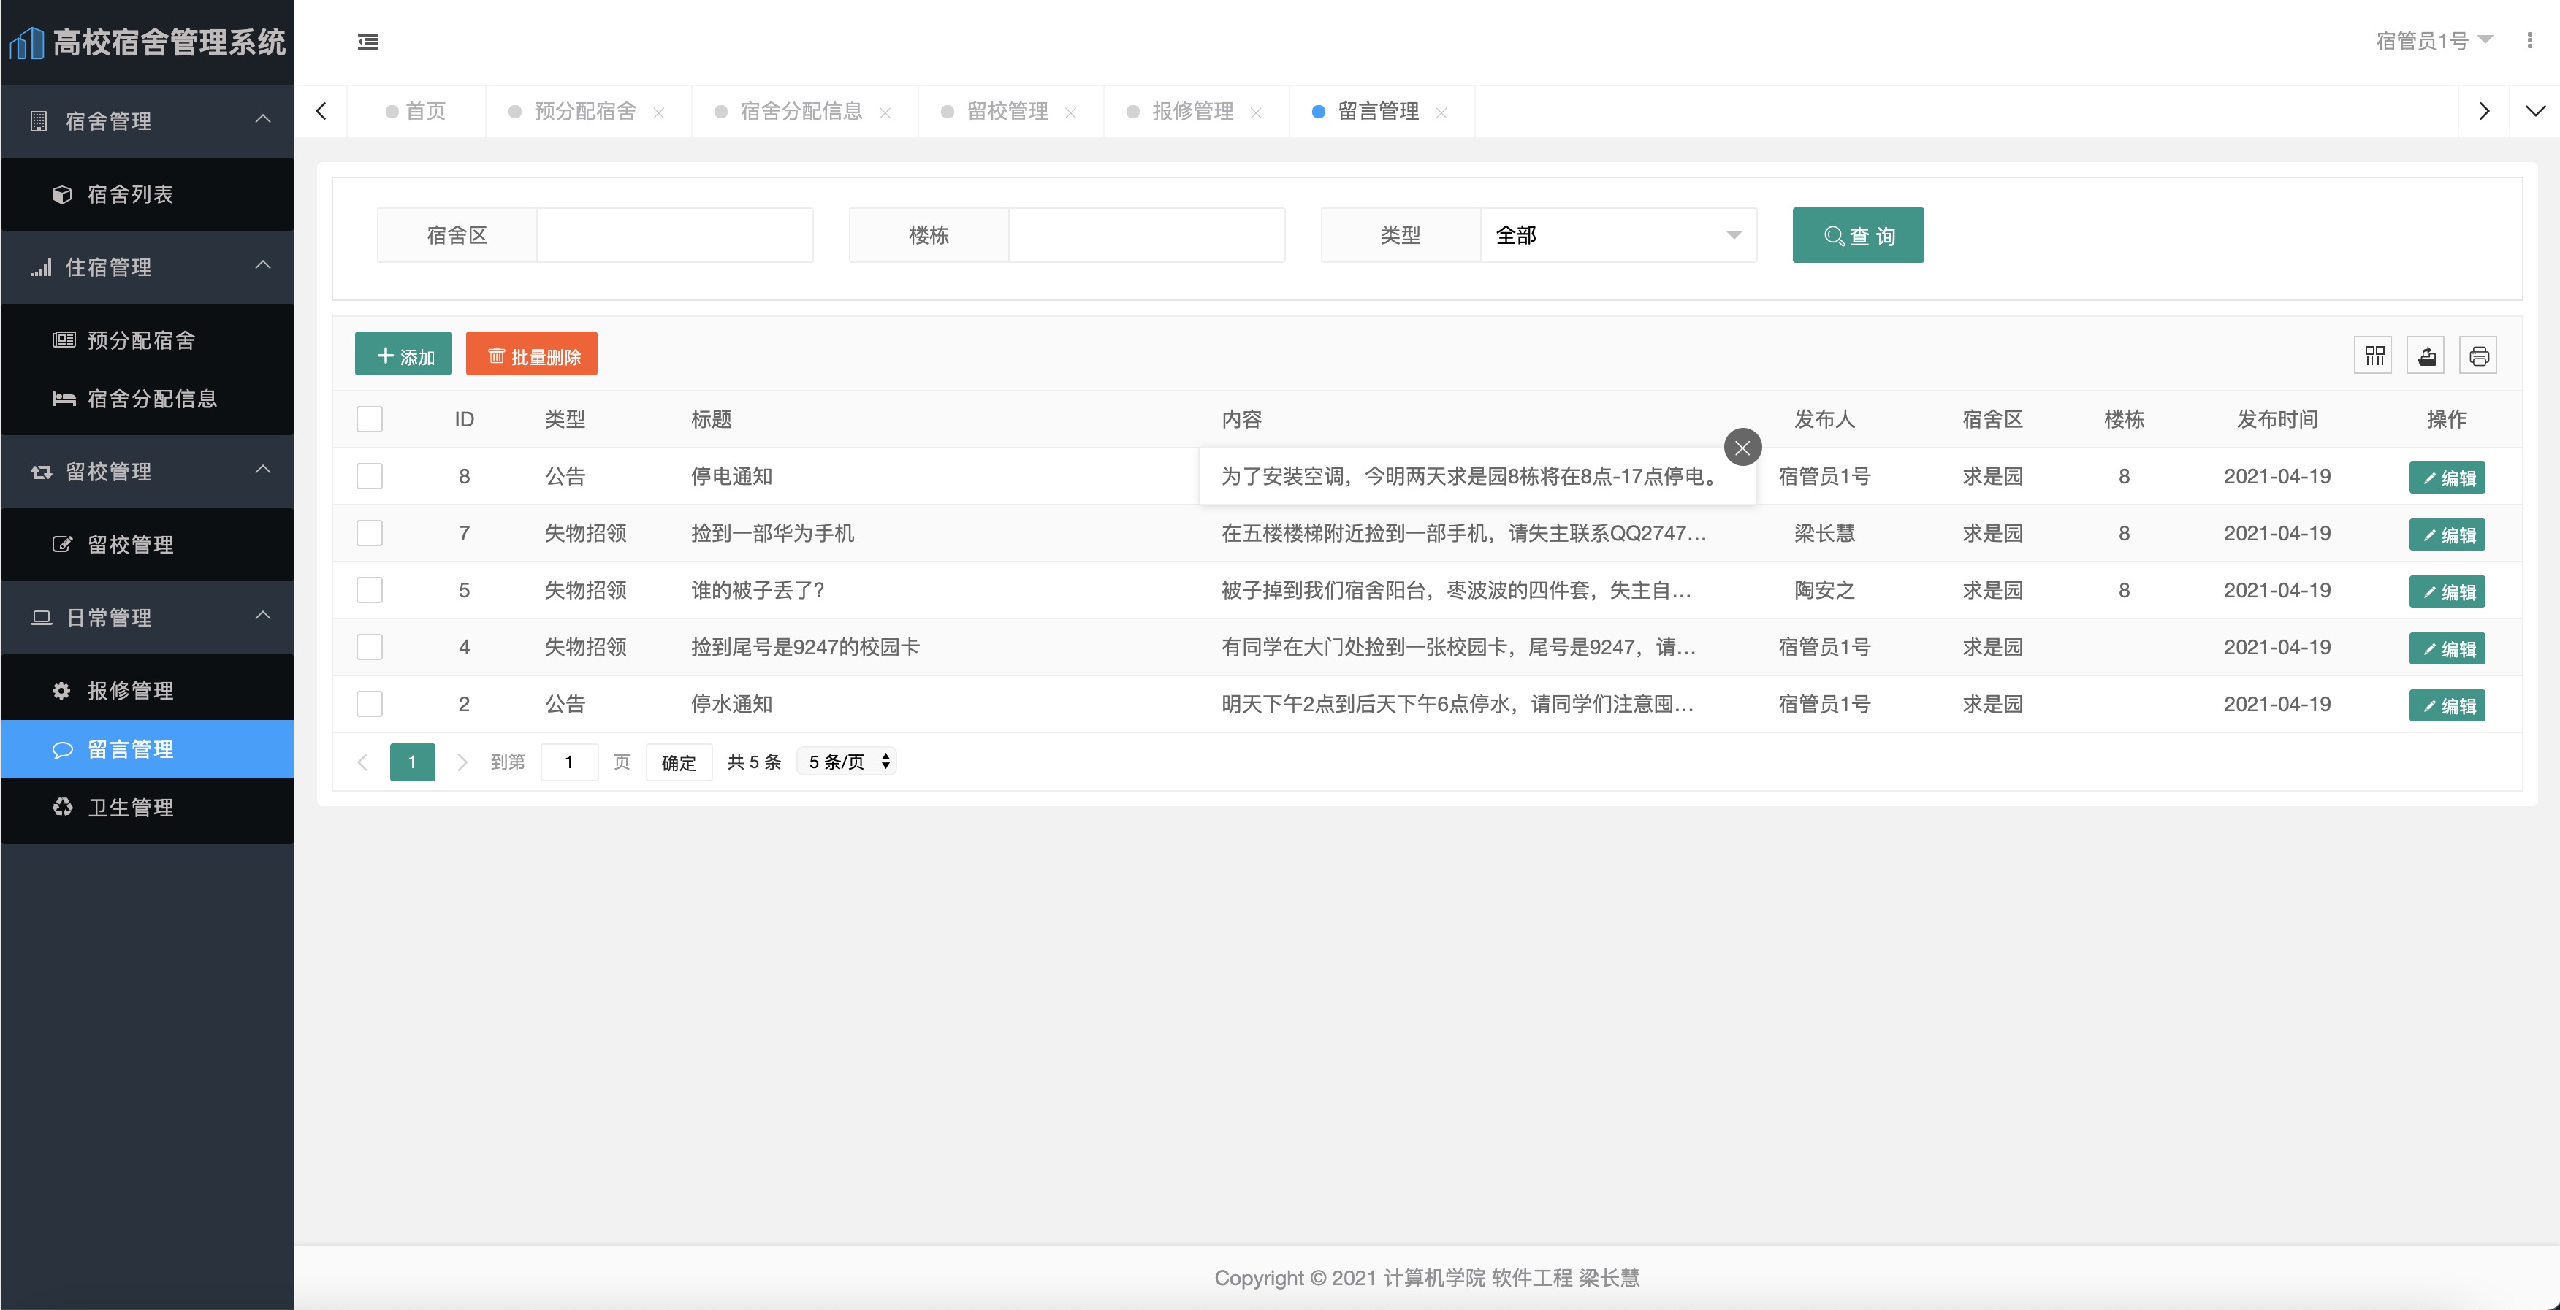Collapse the 住宿管理 sidebar group

click(x=147, y=267)
